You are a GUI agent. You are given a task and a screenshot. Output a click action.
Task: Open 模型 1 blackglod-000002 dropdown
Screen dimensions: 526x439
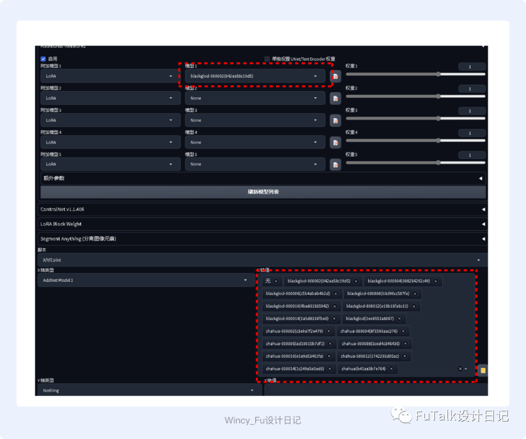(255, 76)
